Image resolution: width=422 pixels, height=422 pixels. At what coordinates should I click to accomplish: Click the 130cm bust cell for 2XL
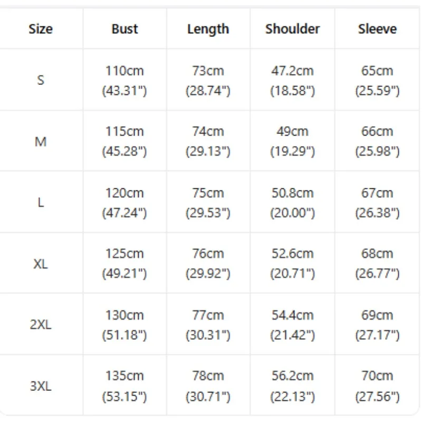(x=124, y=325)
